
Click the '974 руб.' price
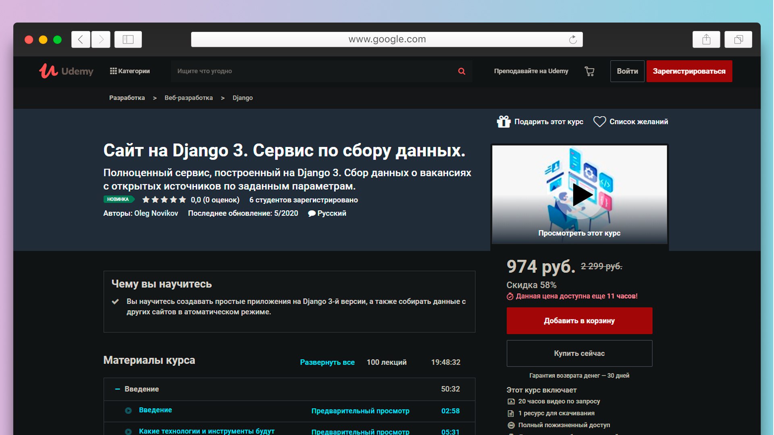(x=541, y=266)
